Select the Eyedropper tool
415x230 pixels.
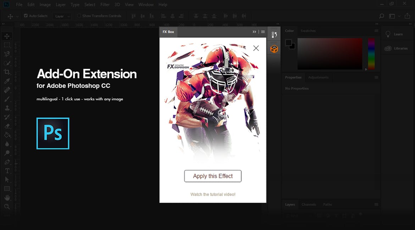[x=8, y=81]
